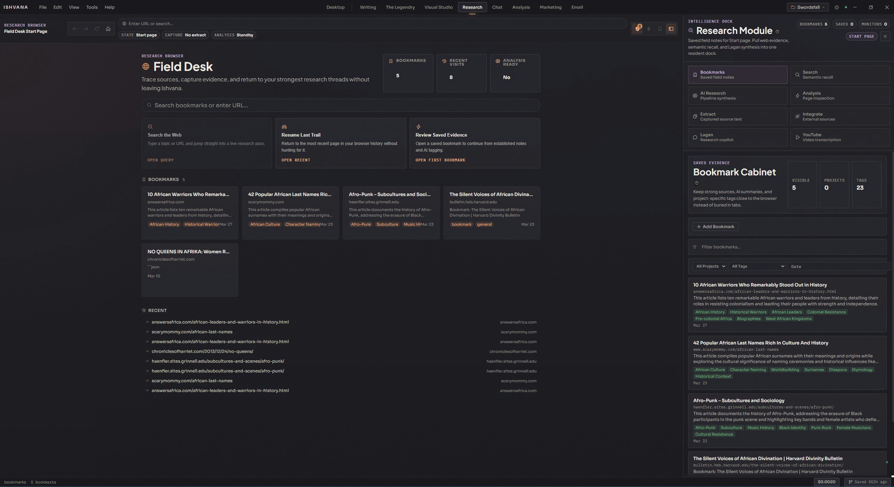Viewport: 894px width, 487px height.
Task: Click help icon under Bookmark Cabinet heading
Action: pos(696,183)
